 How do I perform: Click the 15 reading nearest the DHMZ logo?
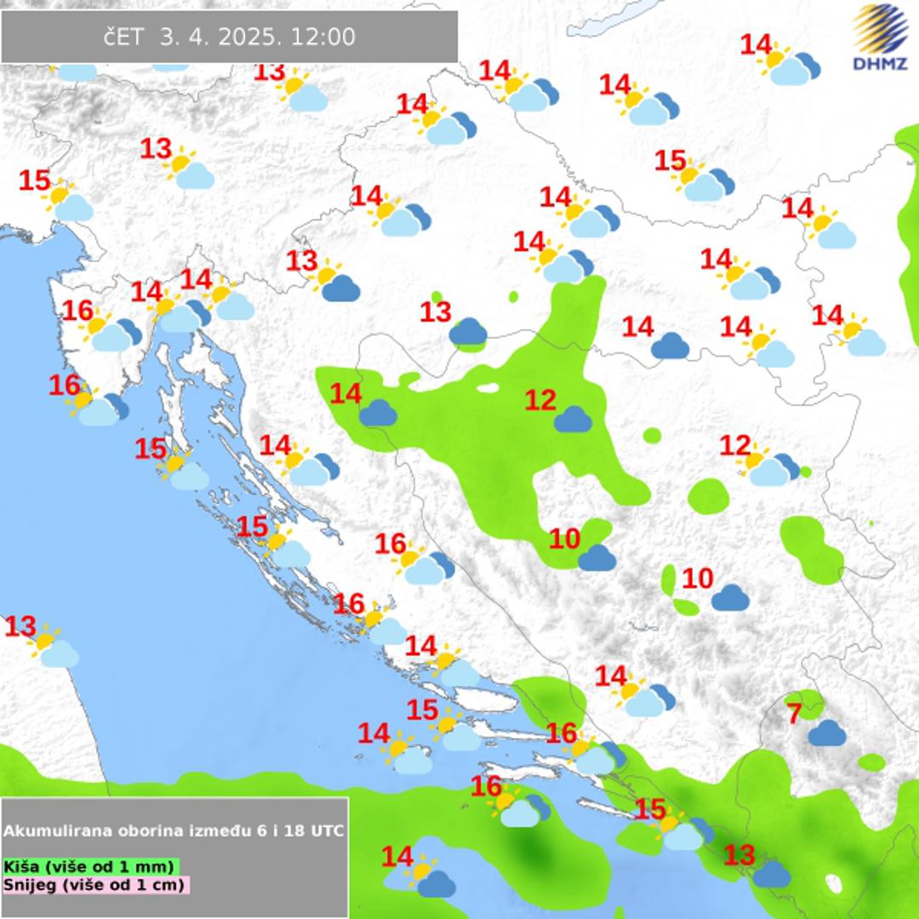pos(671,160)
